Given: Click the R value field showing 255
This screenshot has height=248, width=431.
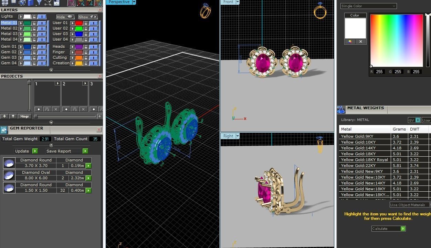Looking at the screenshot, I should pyautogui.click(x=380, y=72).
